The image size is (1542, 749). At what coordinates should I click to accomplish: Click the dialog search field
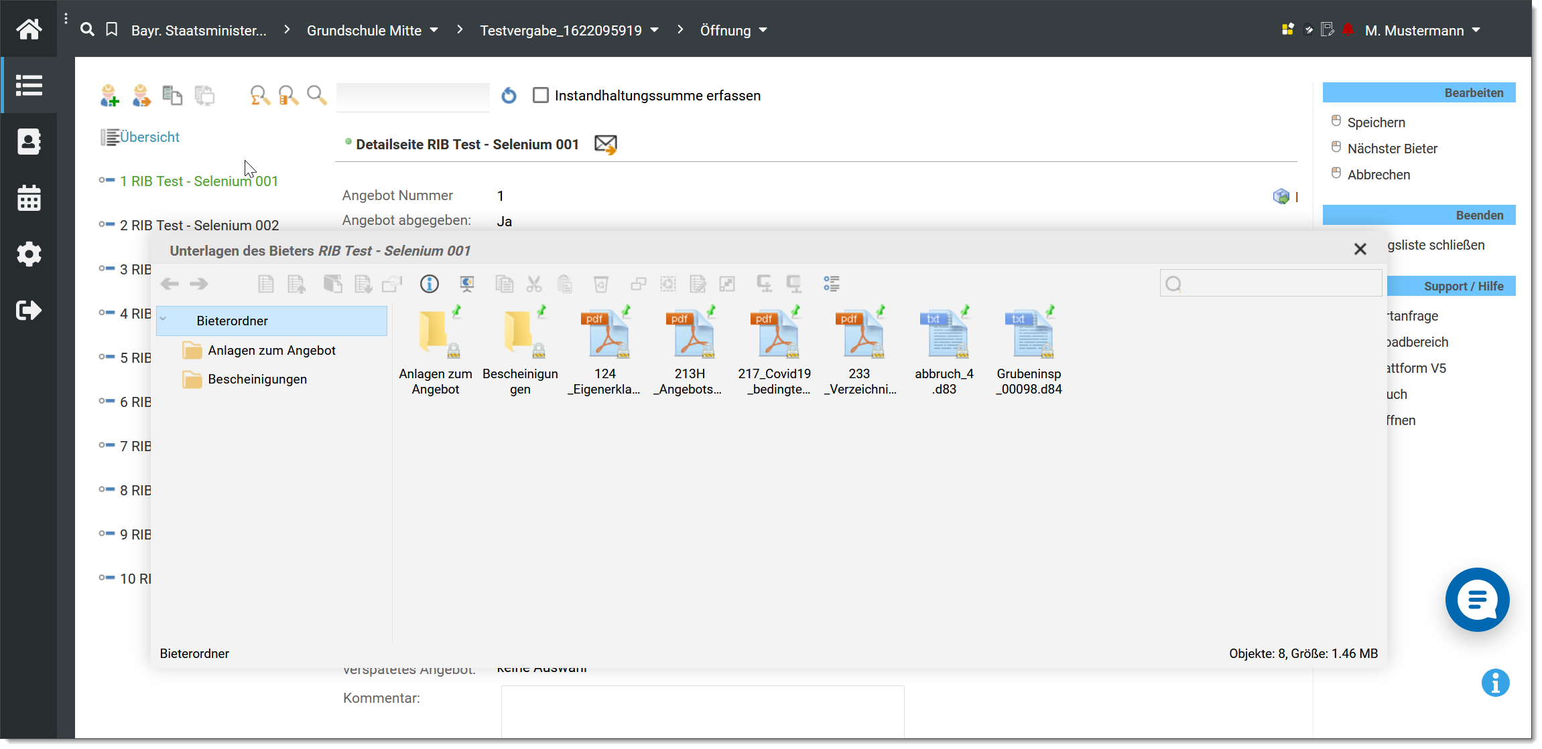point(1271,284)
